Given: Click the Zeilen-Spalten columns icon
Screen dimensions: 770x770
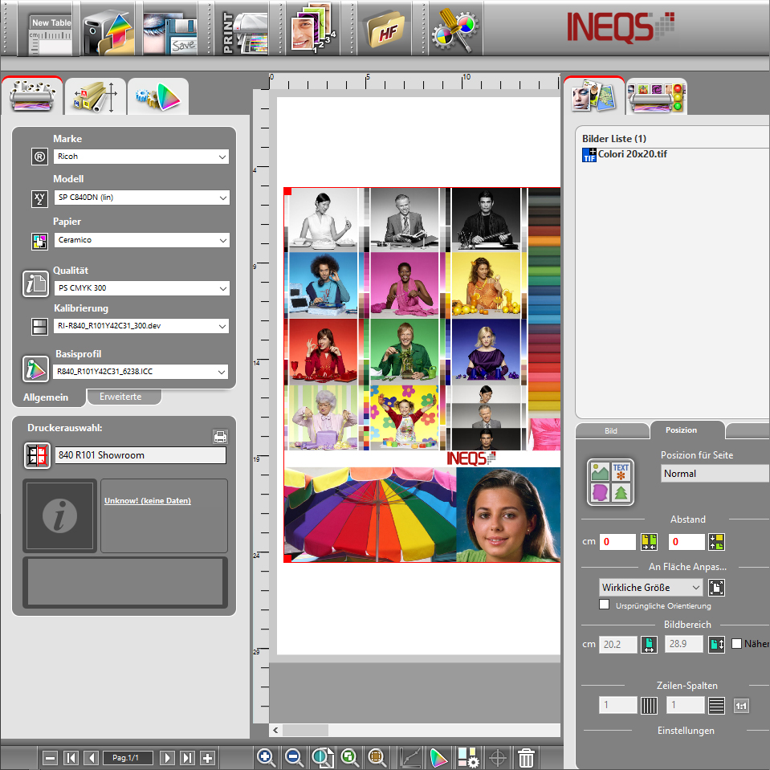Looking at the screenshot, I should tap(649, 706).
